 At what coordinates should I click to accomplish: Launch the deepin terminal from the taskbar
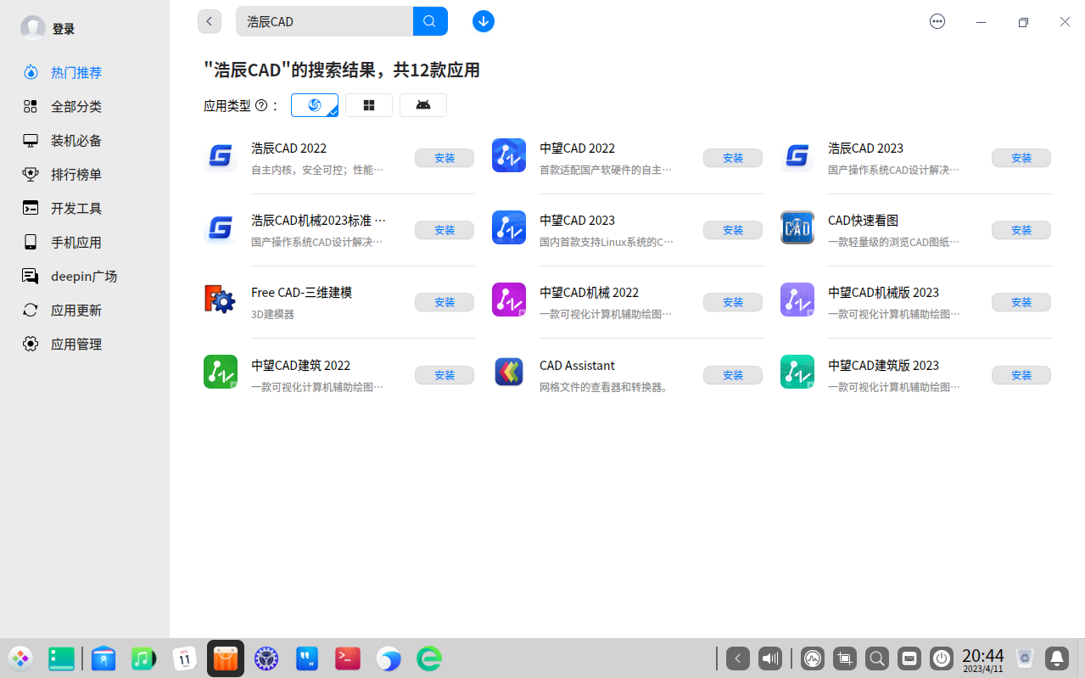coord(347,658)
